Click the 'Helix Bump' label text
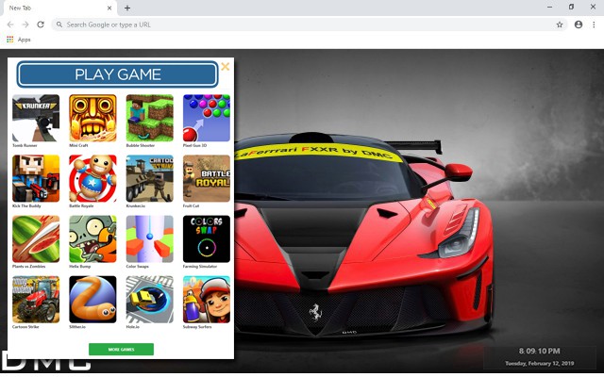The image size is (604, 377). pos(79,266)
